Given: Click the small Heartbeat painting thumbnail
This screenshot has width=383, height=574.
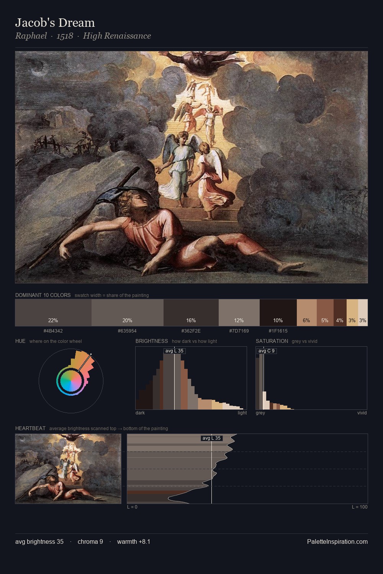Looking at the screenshot, I should (x=68, y=469).
